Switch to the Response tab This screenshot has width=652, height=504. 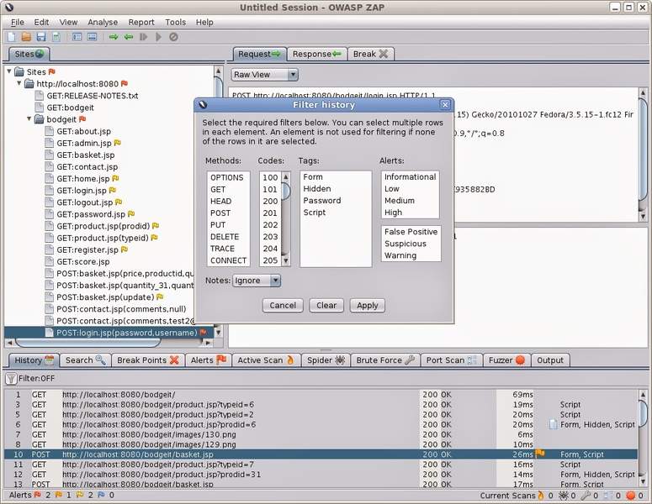[x=317, y=54]
